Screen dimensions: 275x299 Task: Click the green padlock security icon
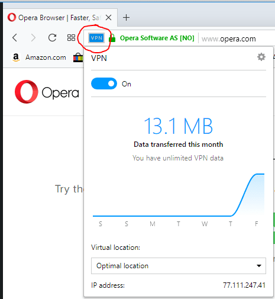[112, 38]
